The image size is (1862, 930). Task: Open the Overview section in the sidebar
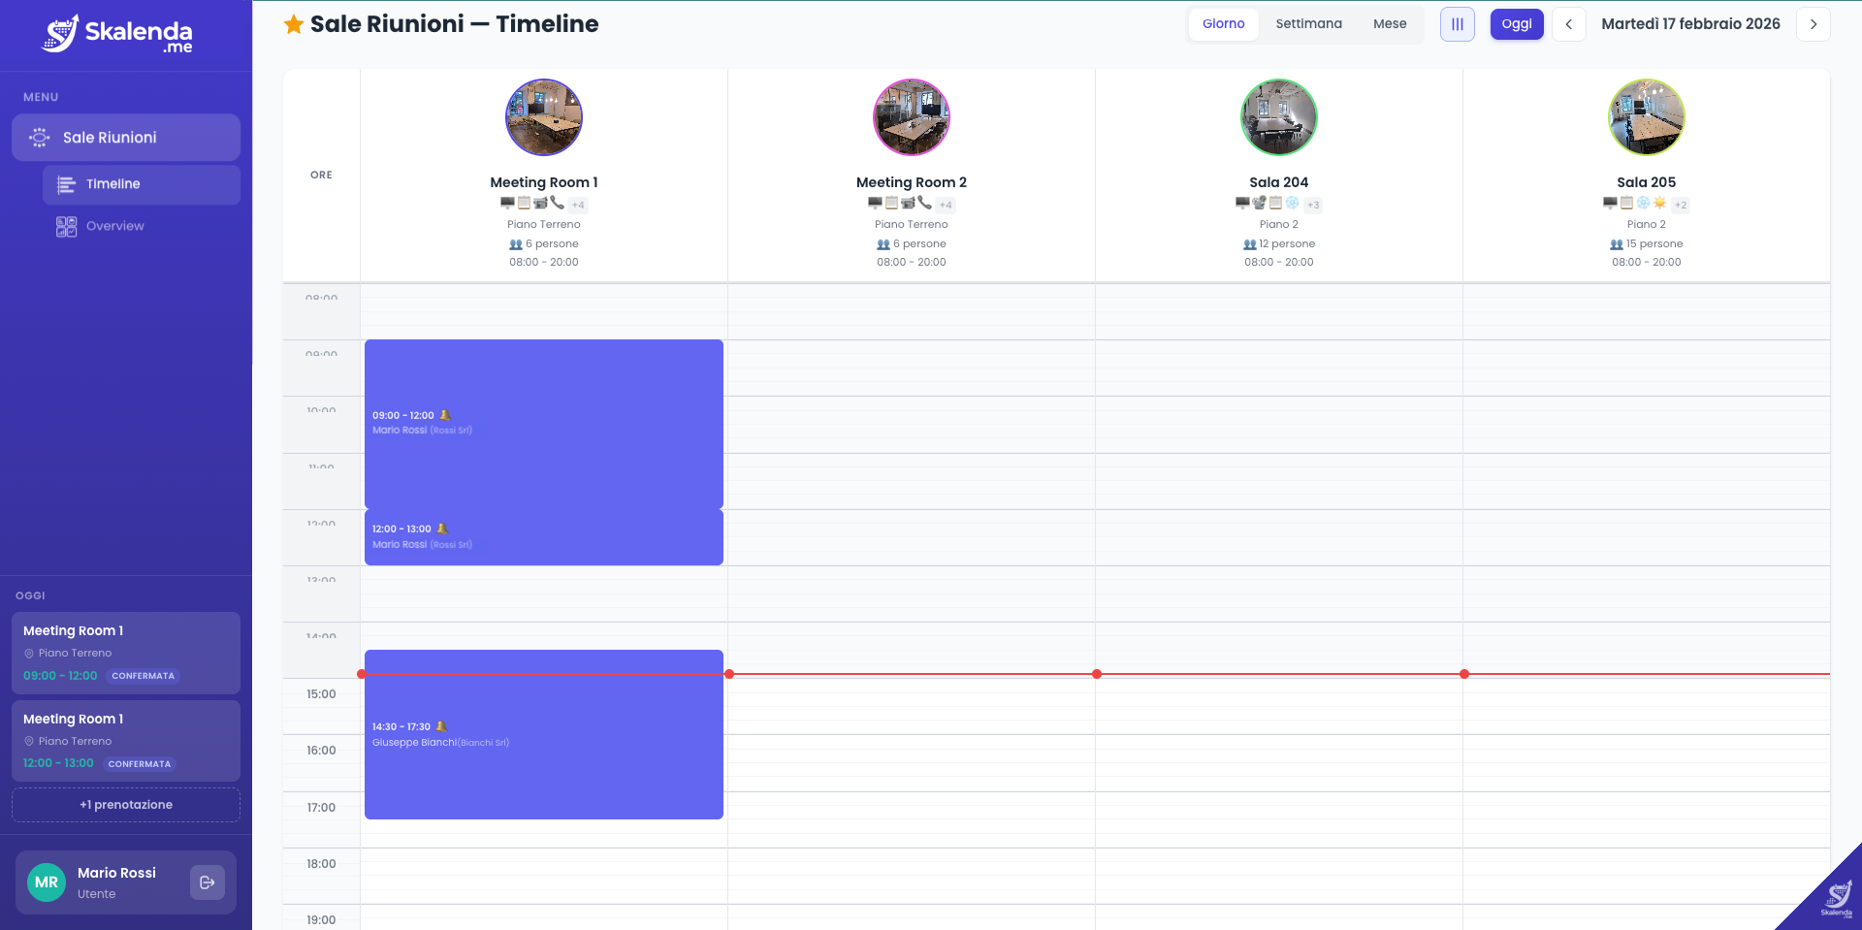click(113, 226)
